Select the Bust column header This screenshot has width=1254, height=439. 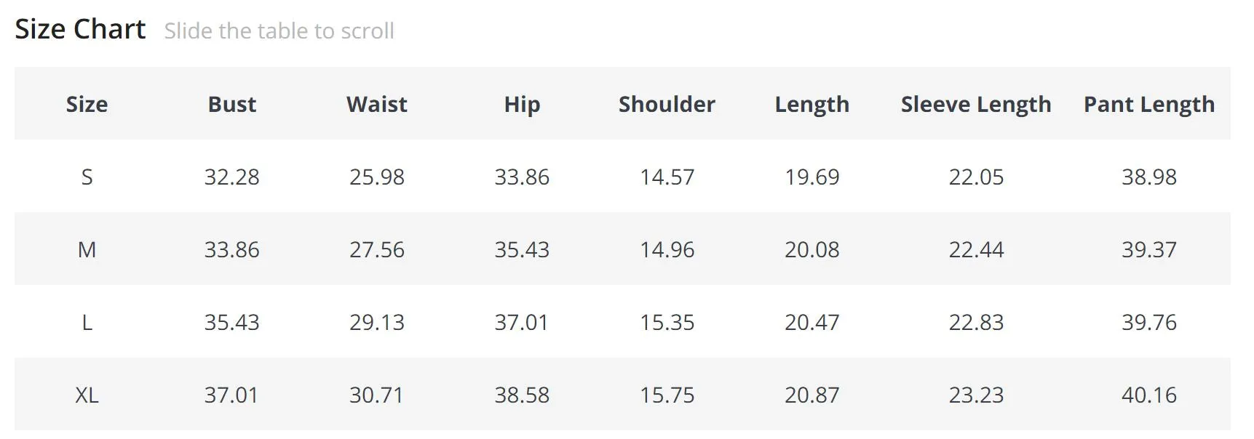click(232, 104)
